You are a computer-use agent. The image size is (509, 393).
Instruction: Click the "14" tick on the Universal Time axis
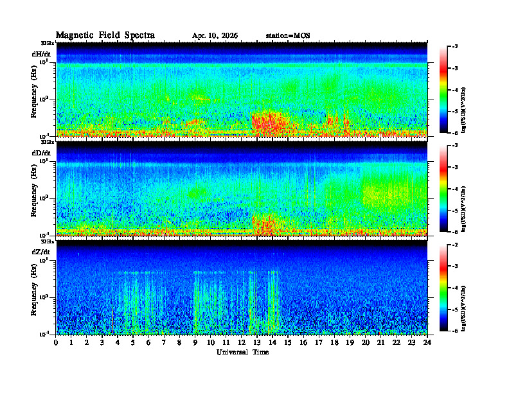click(x=272, y=343)
